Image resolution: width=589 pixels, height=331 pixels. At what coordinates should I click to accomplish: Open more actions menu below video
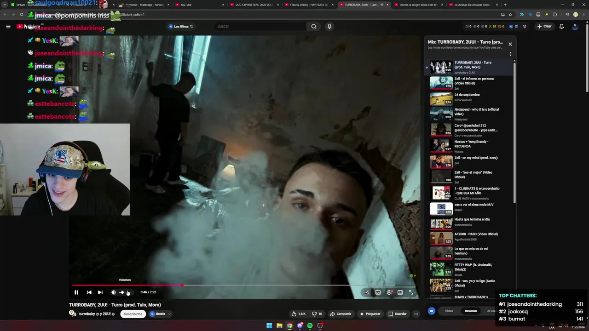point(416,314)
